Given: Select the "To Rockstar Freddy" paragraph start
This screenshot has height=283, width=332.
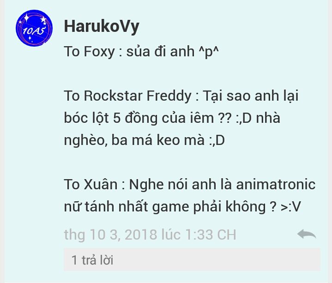Looking at the screenshot, I should [x=128, y=96].
